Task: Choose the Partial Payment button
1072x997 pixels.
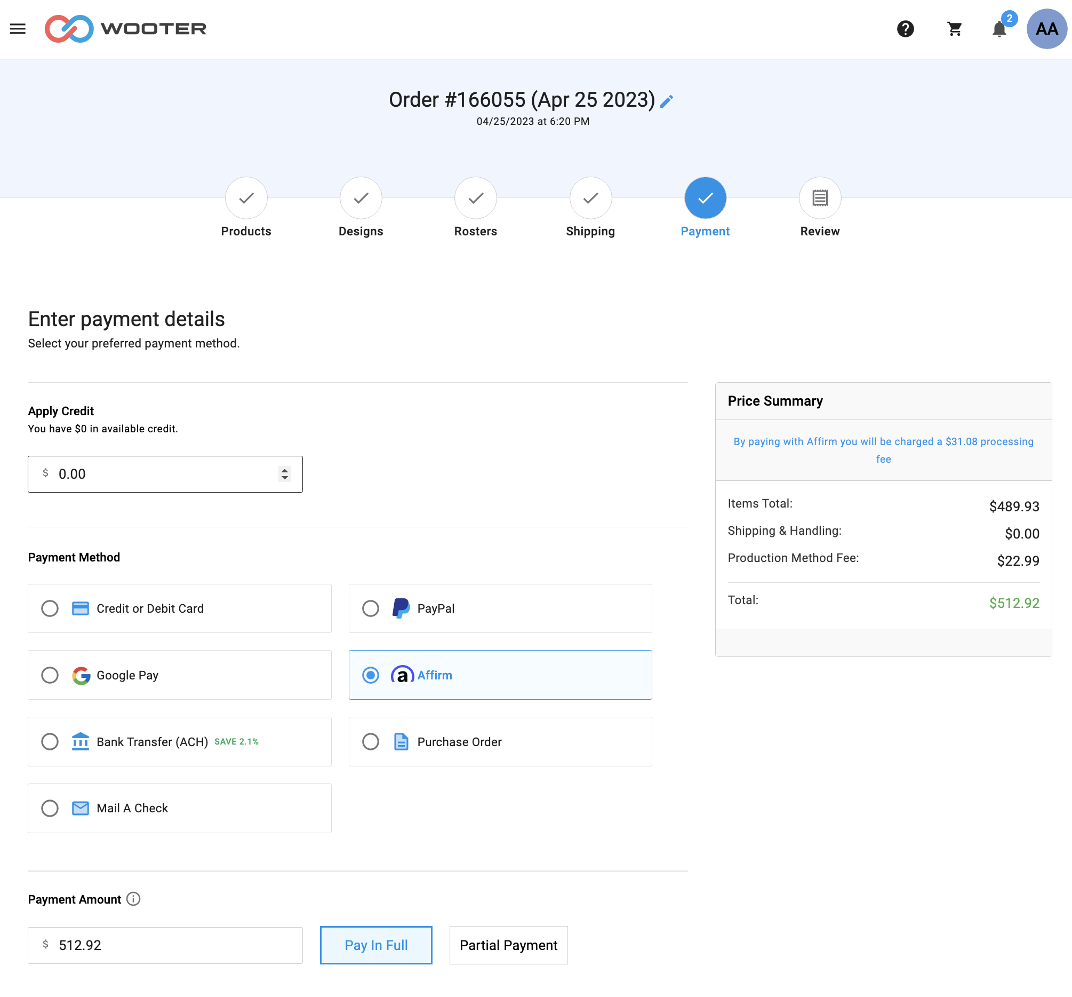Action: (x=508, y=945)
